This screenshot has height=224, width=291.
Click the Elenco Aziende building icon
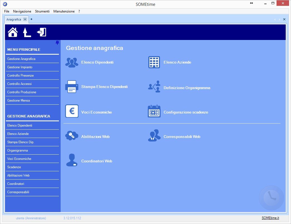coord(154,62)
